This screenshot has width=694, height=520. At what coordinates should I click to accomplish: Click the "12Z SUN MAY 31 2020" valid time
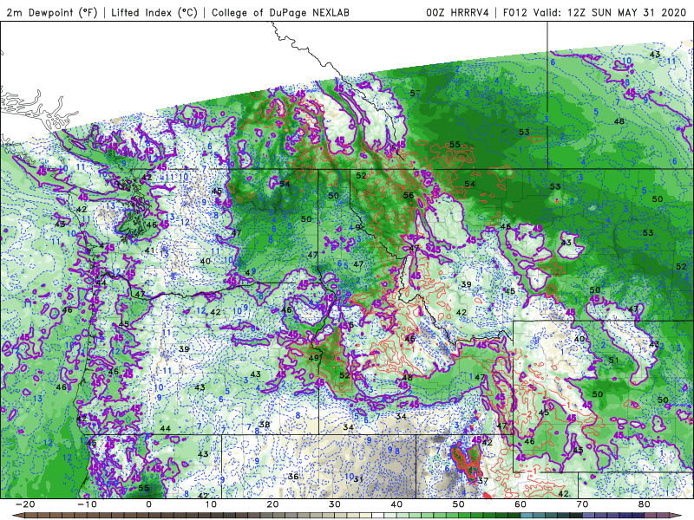(x=626, y=12)
